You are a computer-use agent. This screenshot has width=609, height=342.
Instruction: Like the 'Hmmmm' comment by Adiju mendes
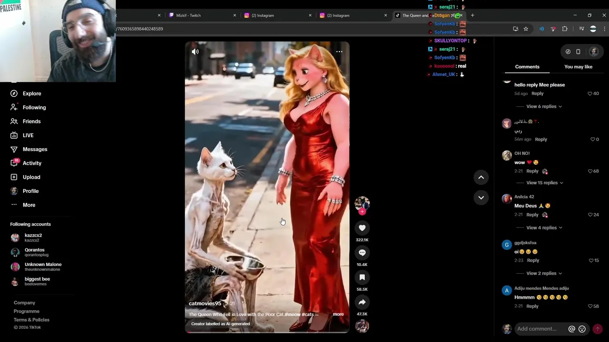click(590, 306)
